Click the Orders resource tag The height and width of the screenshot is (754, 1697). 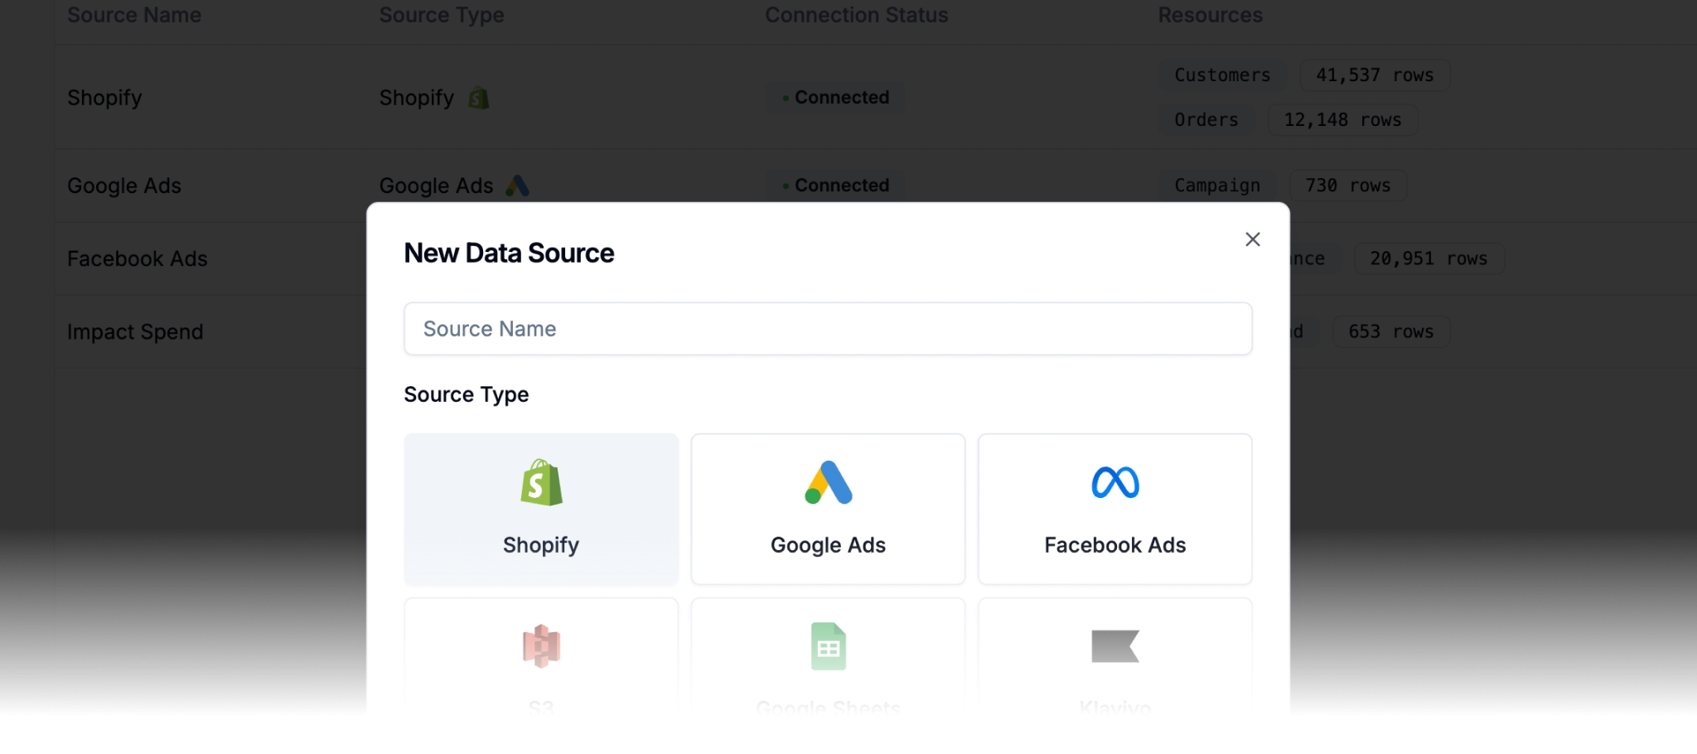click(x=1206, y=120)
